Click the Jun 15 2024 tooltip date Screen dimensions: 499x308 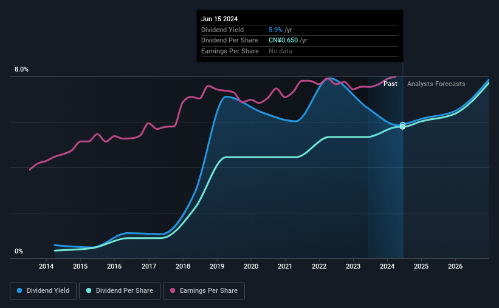tap(219, 19)
